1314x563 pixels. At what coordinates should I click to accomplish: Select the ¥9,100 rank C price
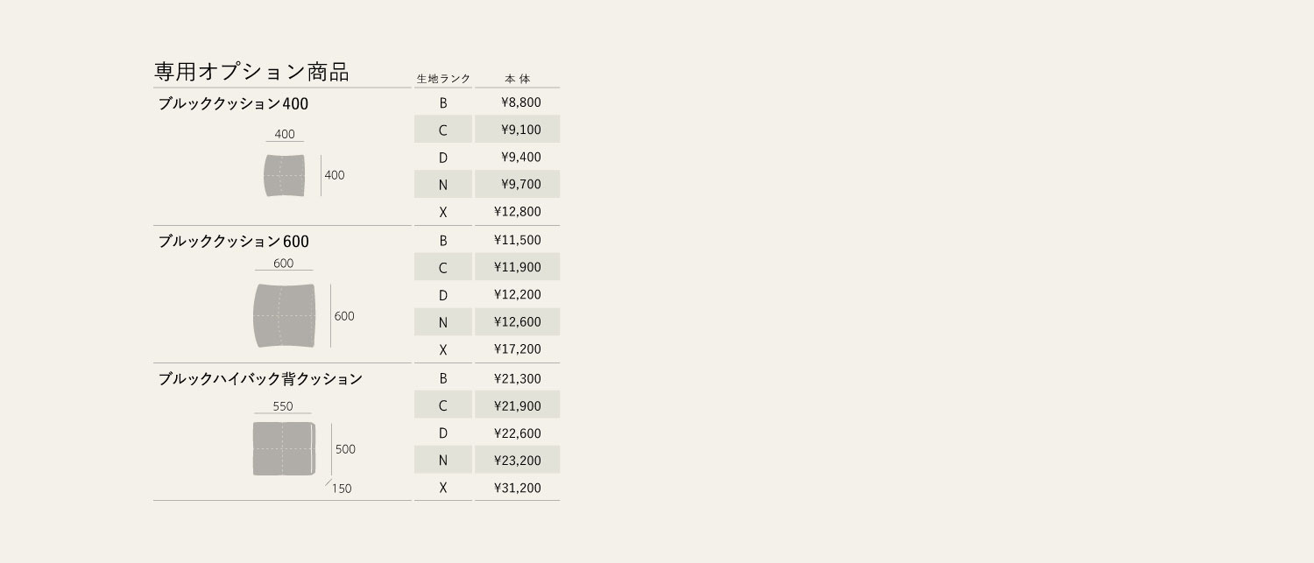(x=521, y=130)
